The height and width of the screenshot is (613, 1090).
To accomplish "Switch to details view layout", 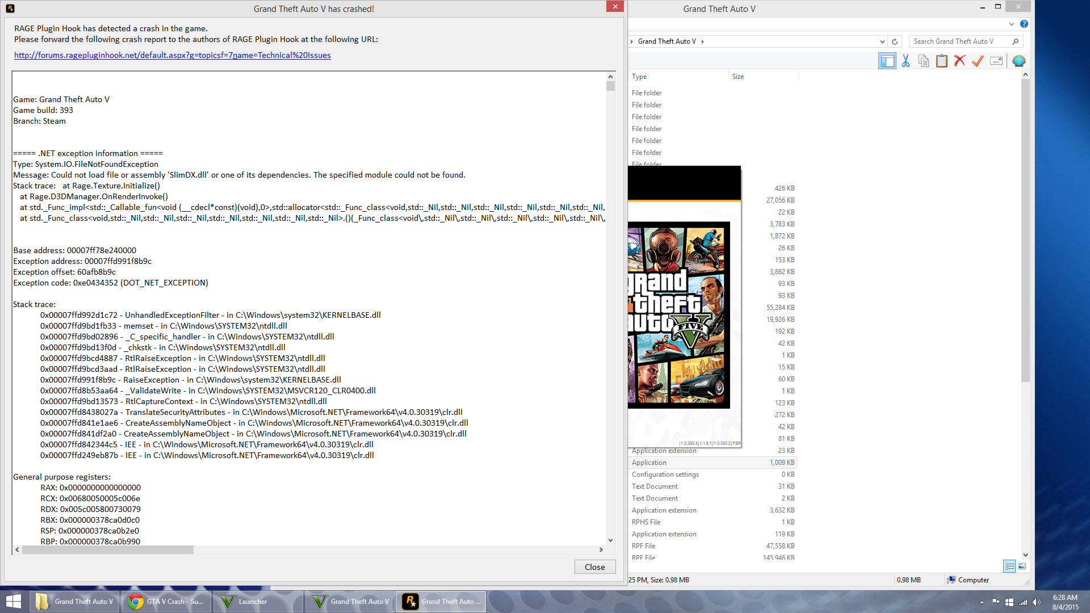I will tap(1009, 566).
